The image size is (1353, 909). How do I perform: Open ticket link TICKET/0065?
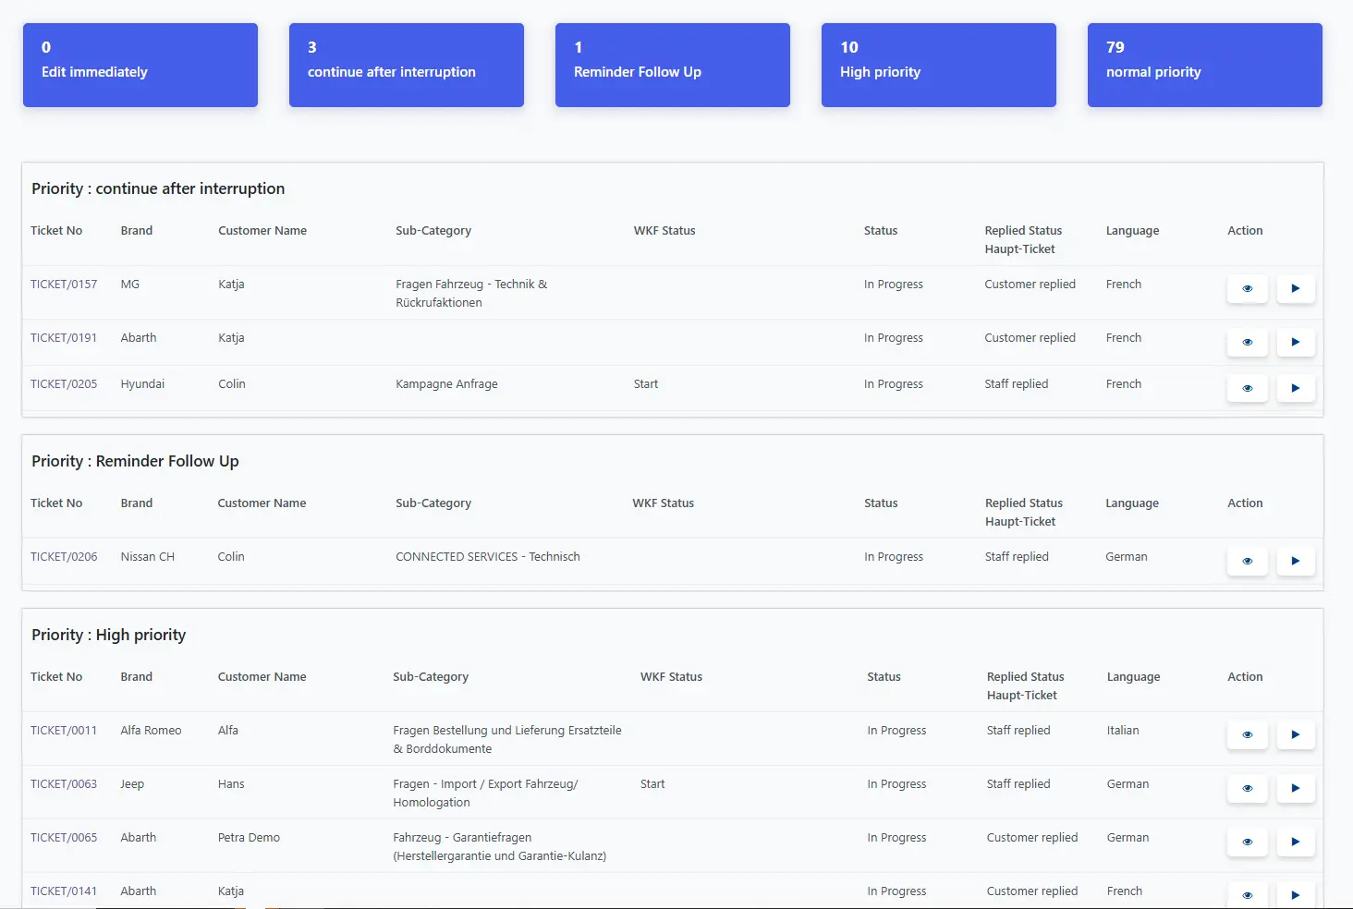64,838
